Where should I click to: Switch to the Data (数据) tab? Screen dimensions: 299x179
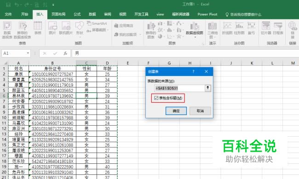coord(92,14)
